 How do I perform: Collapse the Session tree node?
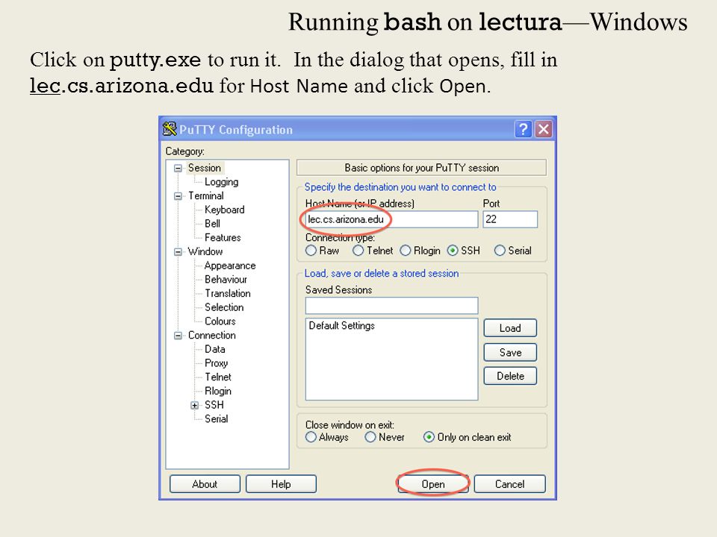tap(178, 168)
